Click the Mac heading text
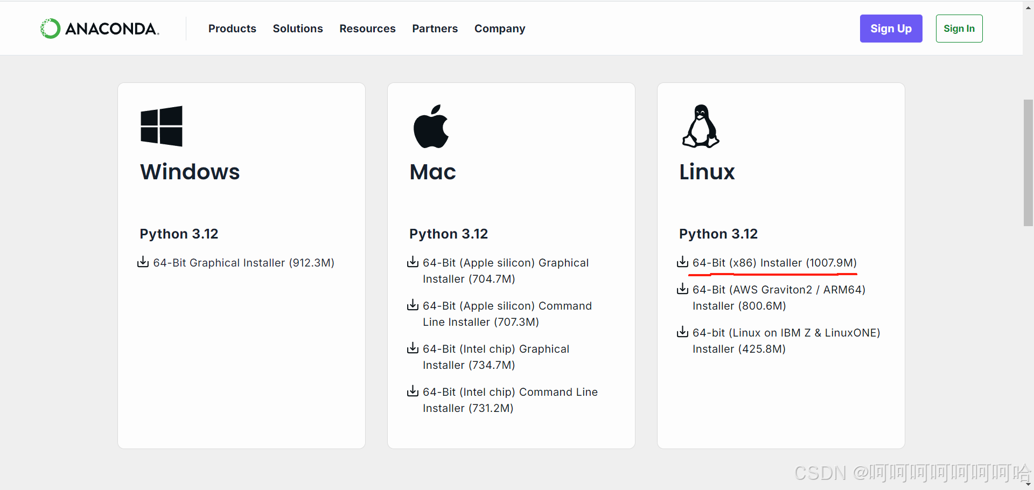This screenshot has width=1034, height=490. click(x=432, y=172)
